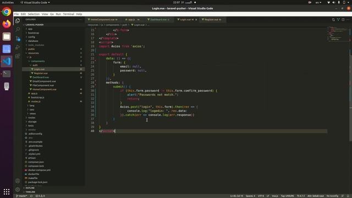Image resolution: width=352 pixels, height=198 pixels.
Task: Click the editor minimap
Action: tap(338, 34)
